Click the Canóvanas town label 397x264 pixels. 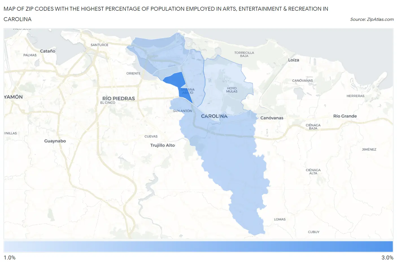(x=272, y=118)
